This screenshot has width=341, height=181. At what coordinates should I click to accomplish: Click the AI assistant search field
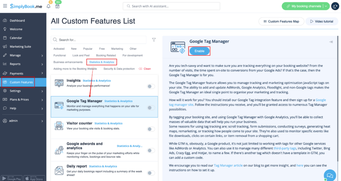pyautogui.click(x=171, y=6)
